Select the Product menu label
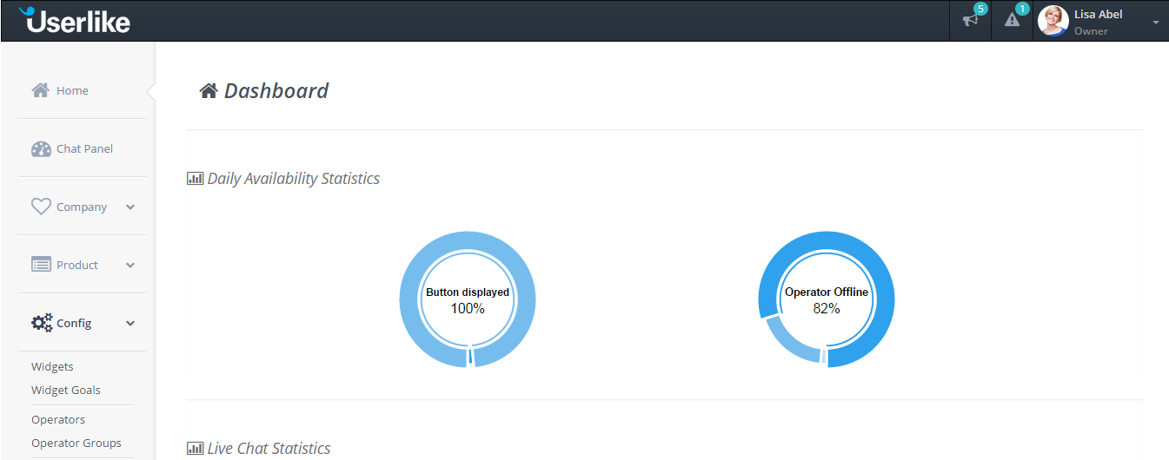This screenshot has width=1169, height=460. [77, 265]
